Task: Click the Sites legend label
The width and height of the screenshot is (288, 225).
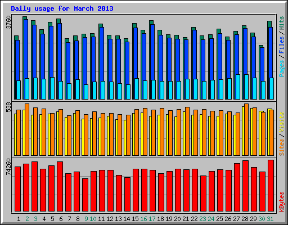Action: [282, 147]
